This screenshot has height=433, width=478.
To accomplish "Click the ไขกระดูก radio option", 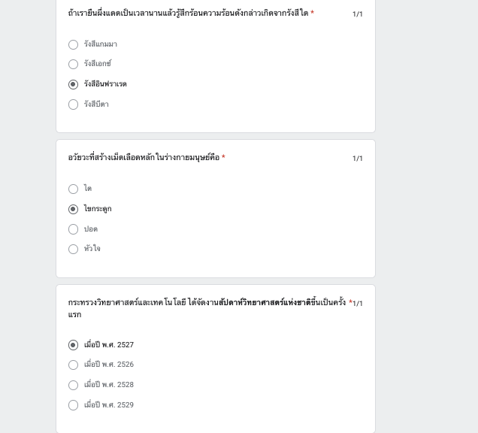I will (x=74, y=209).
